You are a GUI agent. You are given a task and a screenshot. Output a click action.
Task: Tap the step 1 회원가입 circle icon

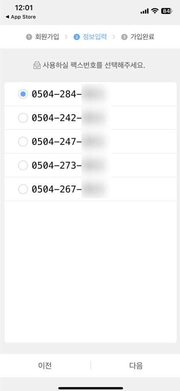click(x=29, y=37)
